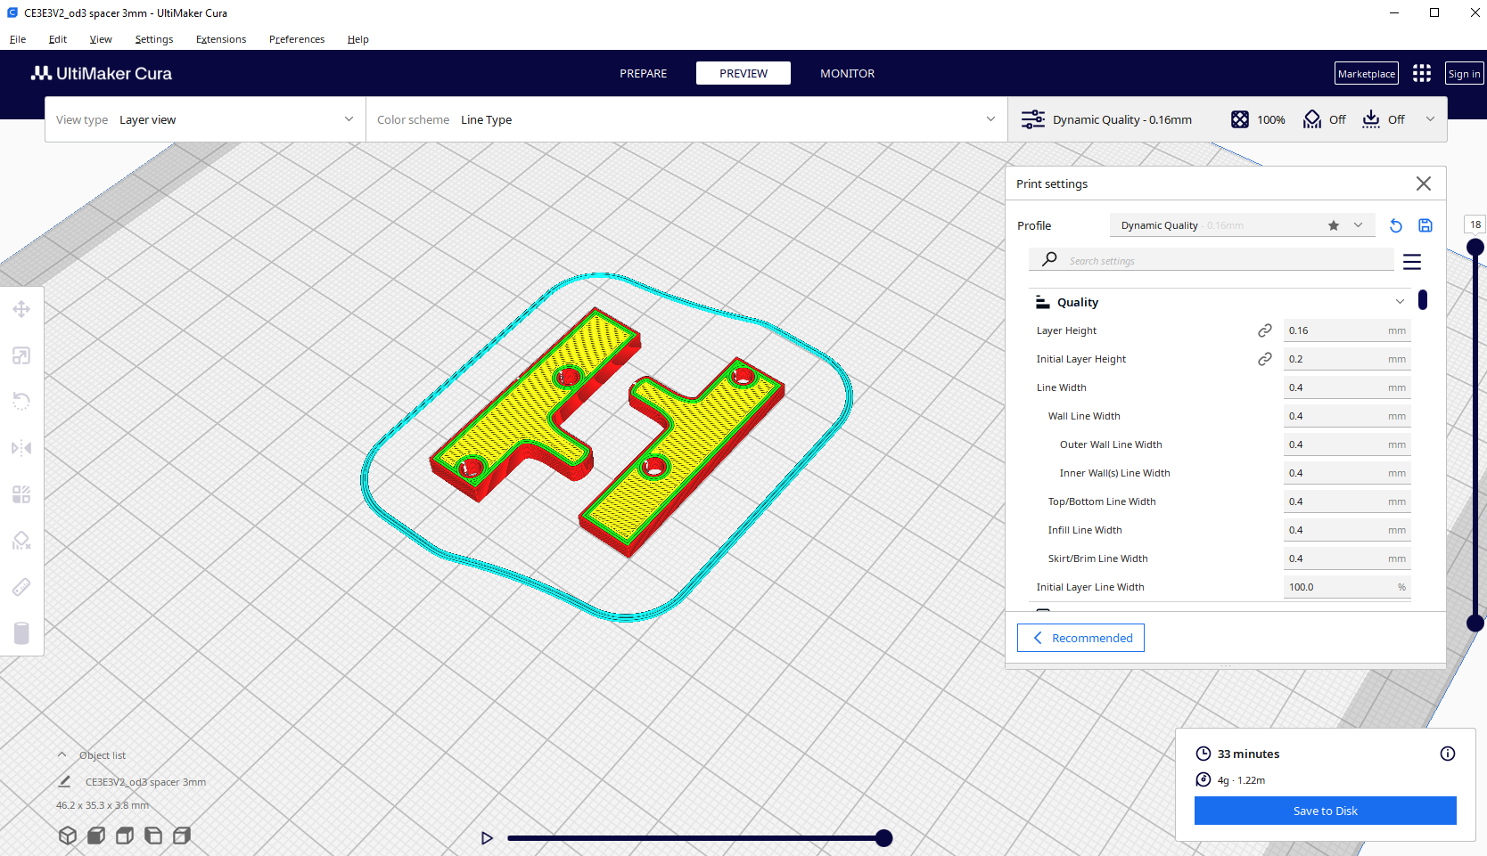Click the adhesion Off icon
Image resolution: width=1487 pixels, height=856 pixels.
1371,119
